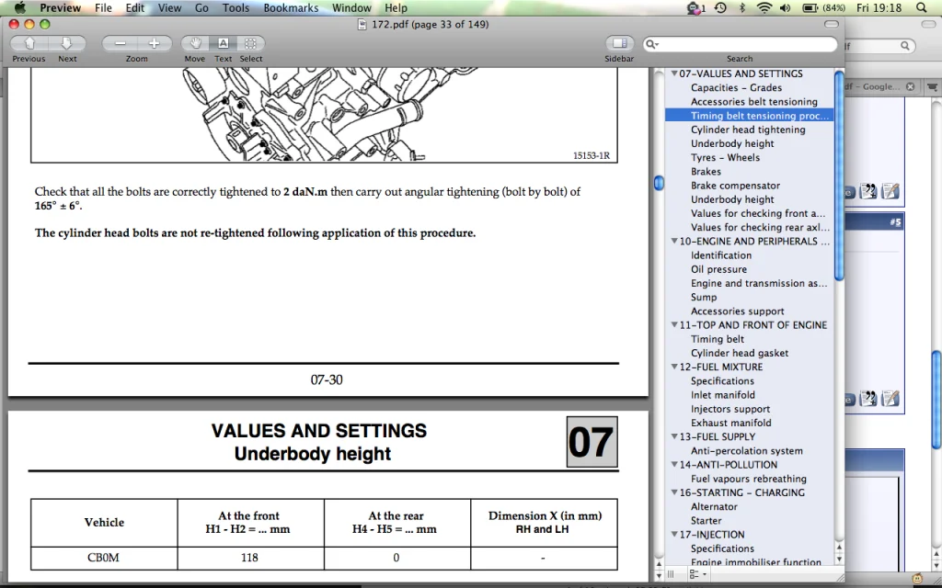Open the File menu
The height and width of the screenshot is (588, 942).
pyautogui.click(x=103, y=7)
